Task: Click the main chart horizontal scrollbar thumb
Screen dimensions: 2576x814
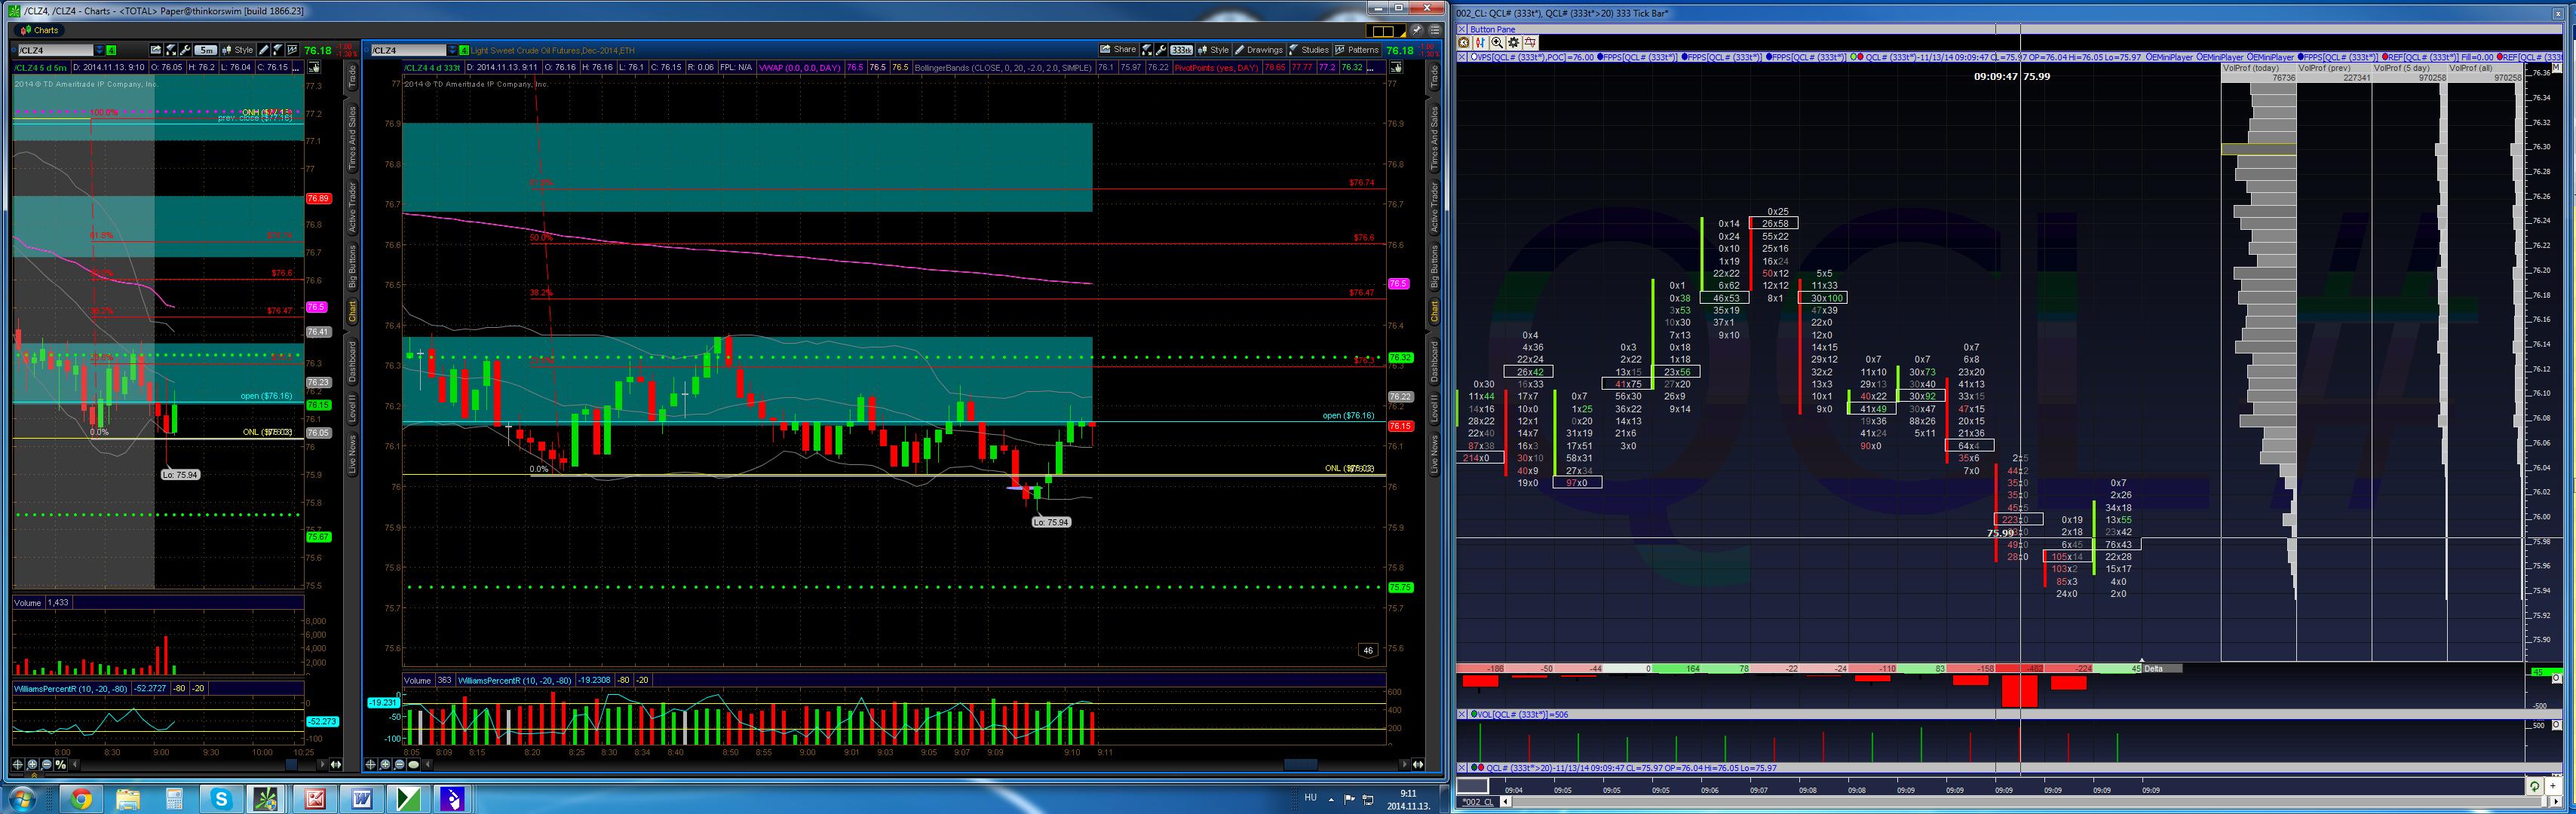Action: (x=1300, y=765)
